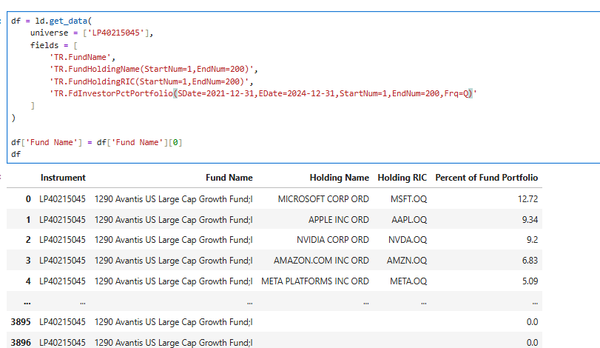This screenshot has width=600, height=348.
Task: Select the APPLE INC ORD cell
Action: (x=339, y=220)
